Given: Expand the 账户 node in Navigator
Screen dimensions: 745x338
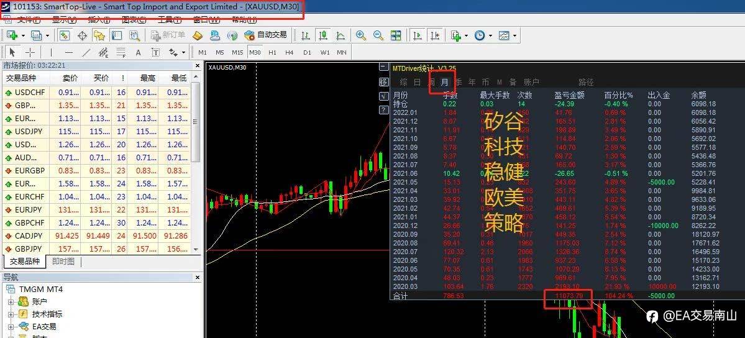Looking at the screenshot, I should coord(11,301).
